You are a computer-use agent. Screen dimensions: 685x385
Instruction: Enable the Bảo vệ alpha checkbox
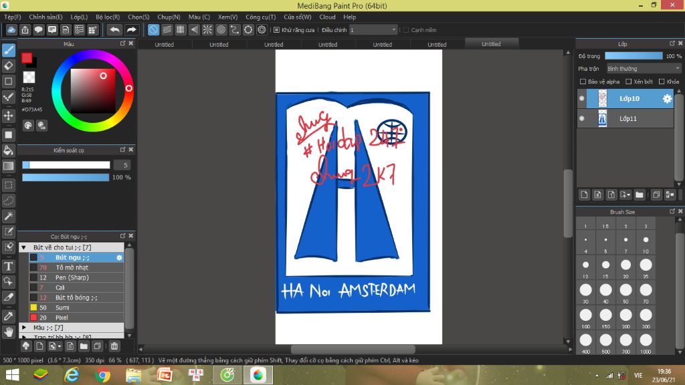[x=583, y=82]
